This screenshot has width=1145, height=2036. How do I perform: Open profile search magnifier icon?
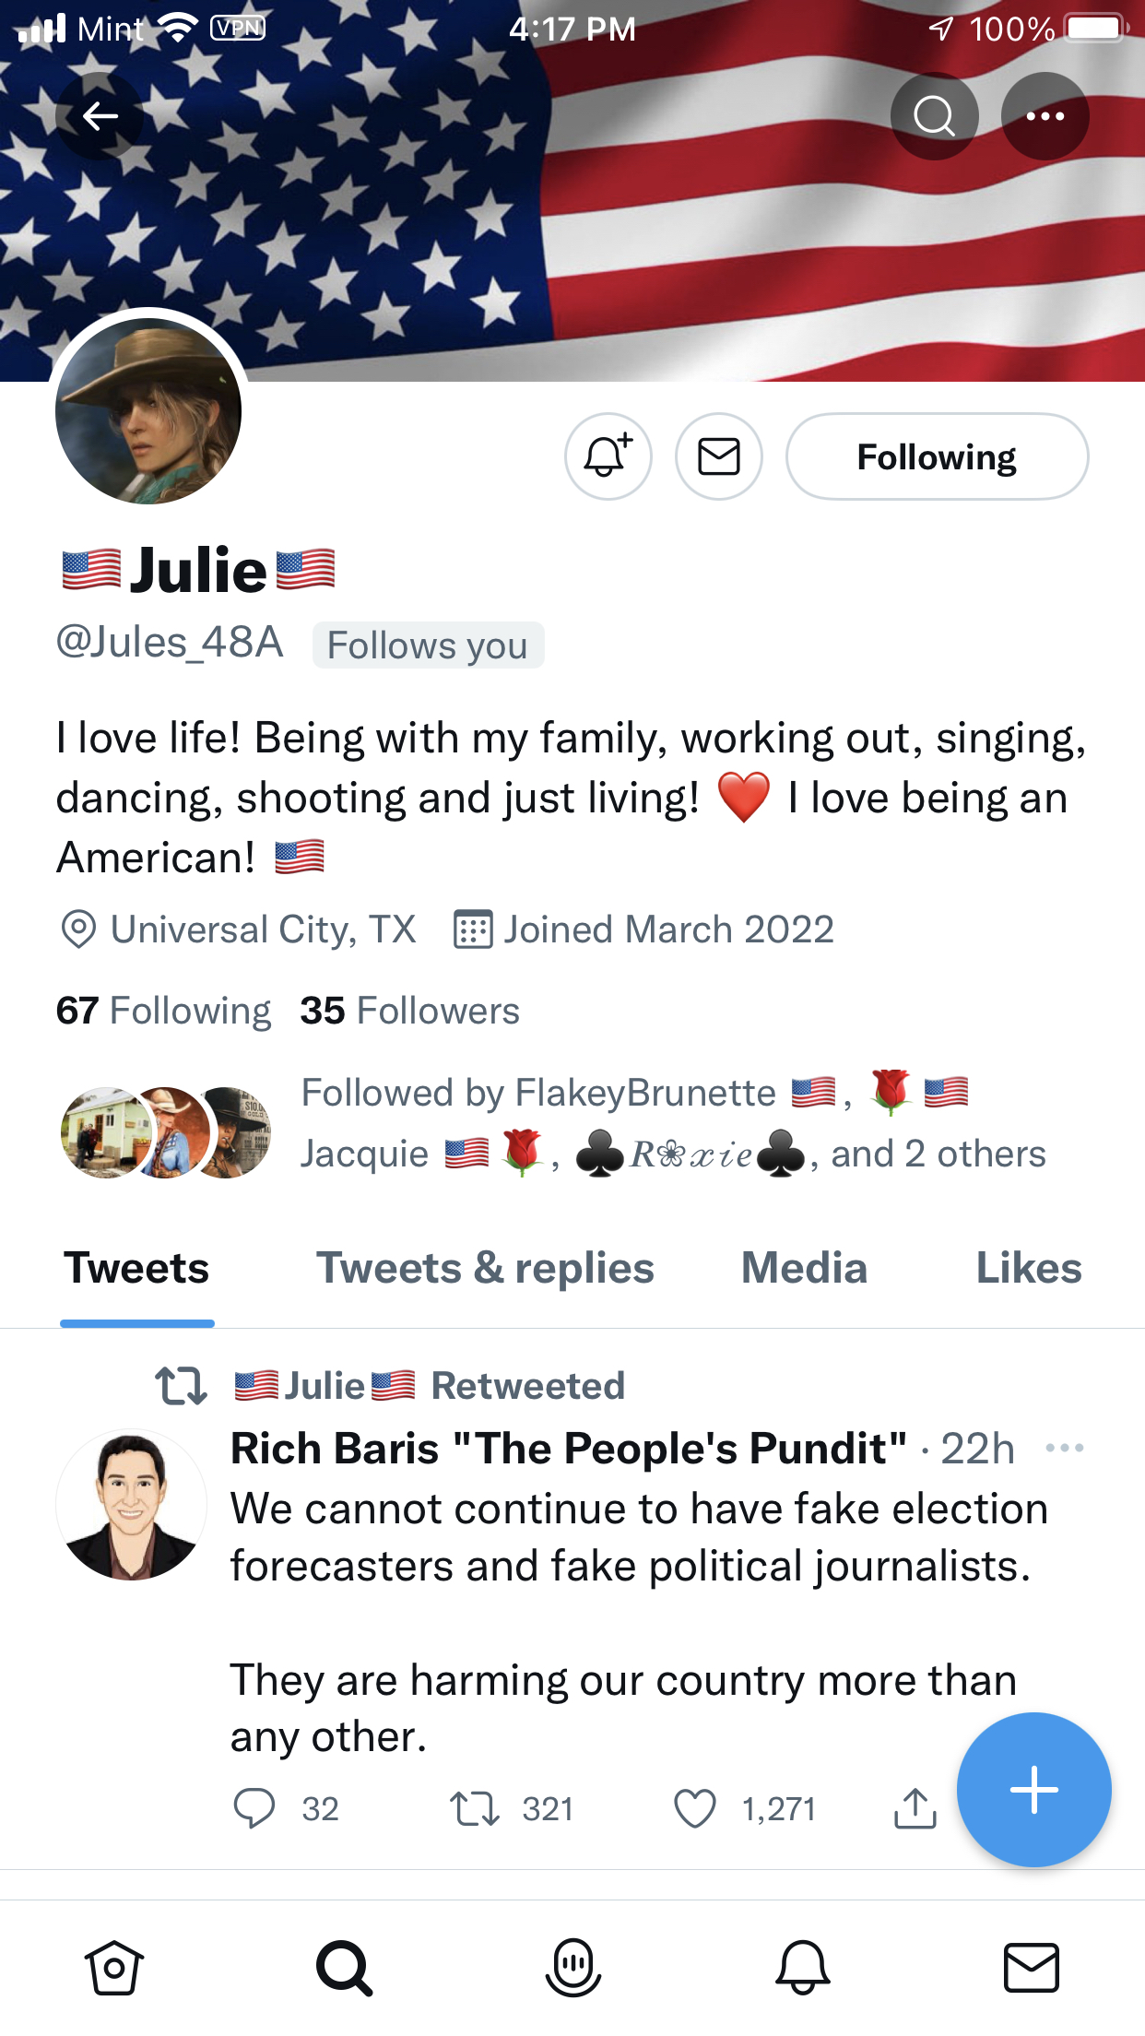pos(934,116)
